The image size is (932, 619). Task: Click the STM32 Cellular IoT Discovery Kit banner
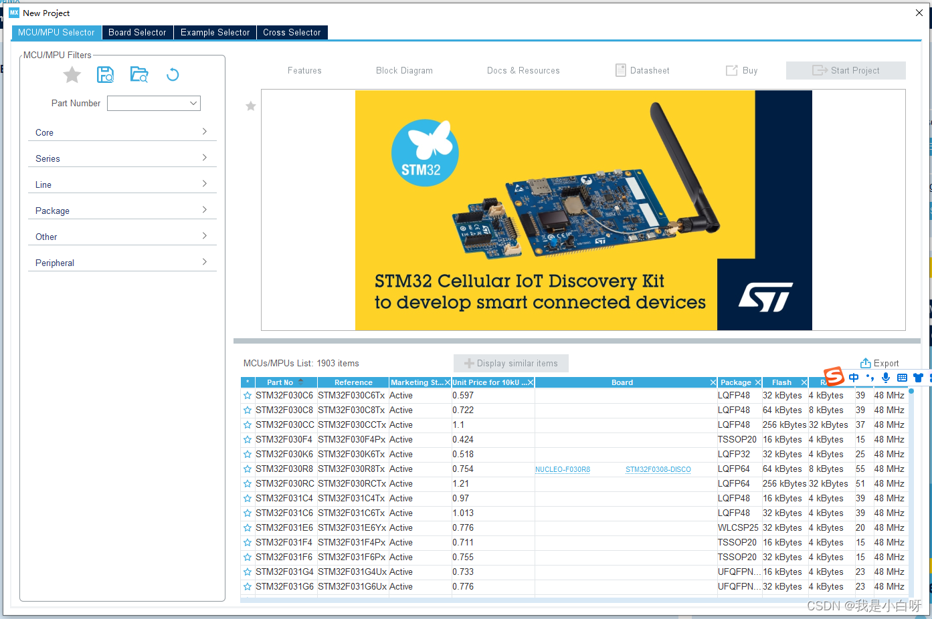(583, 210)
